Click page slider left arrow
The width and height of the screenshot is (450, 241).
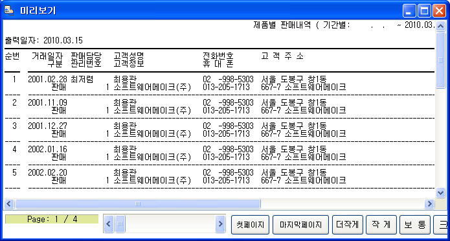pyautogui.click(x=109, y=224)
